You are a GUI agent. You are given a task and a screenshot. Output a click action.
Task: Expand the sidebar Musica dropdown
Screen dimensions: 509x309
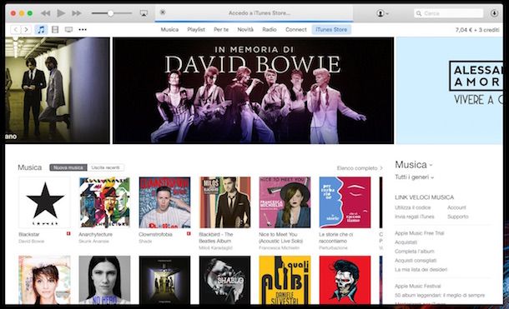(414, 165)
